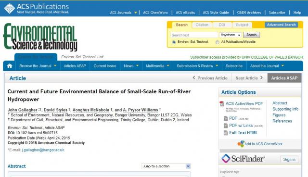Screen dimensions: 308x177
Task: Open References link in Article Options
Action: pos(282,121)
